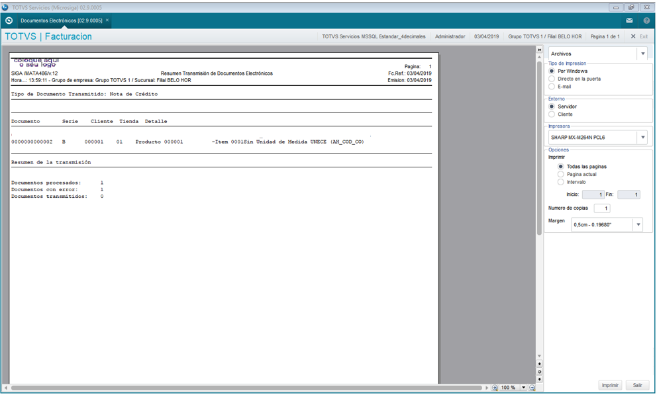Click Grupo TOTVS 1 / Filial BELO HOR
The image size is (657, 395).
point(544,37)
